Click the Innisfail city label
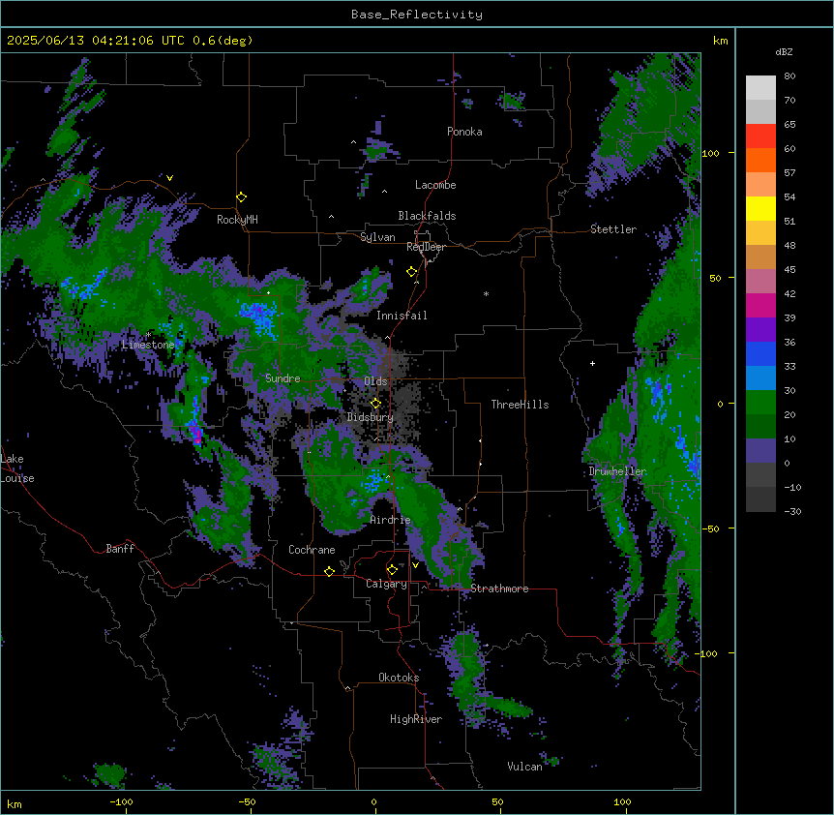Screen dimensions: 834x815 (x=402, y=316)
